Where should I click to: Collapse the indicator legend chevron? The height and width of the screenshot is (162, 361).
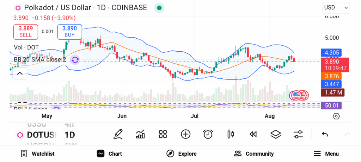click(x=20, y=73)
